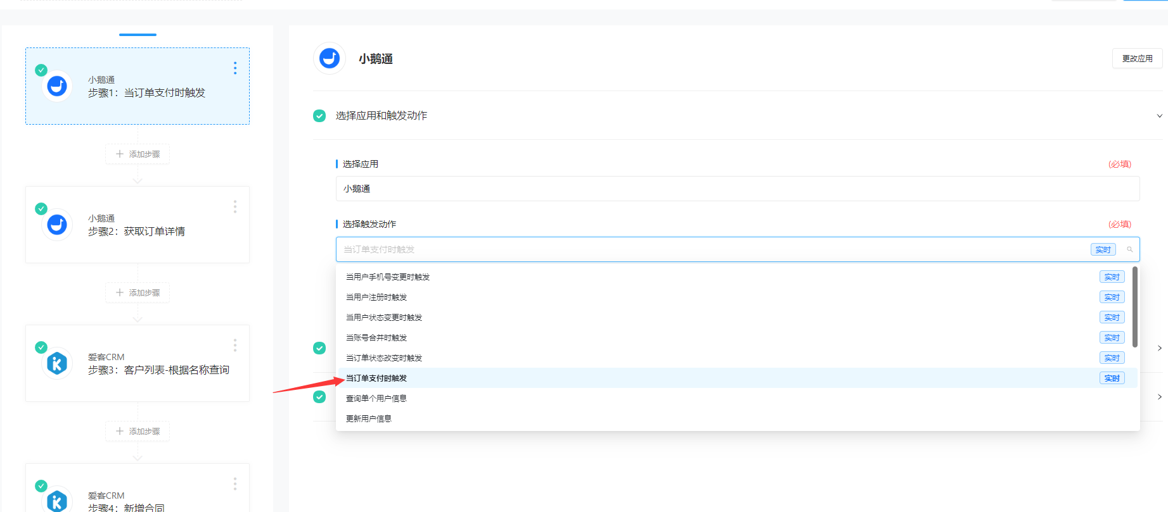1168x512 pixels.
Task: Click the 选择触发动作 label
Action: point(369,224)
